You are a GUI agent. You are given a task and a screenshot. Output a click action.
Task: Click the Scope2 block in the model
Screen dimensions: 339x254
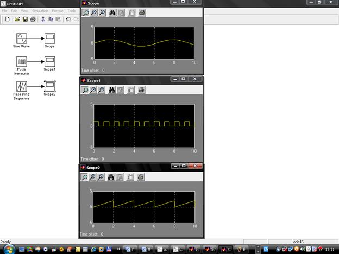pos(49,86)
